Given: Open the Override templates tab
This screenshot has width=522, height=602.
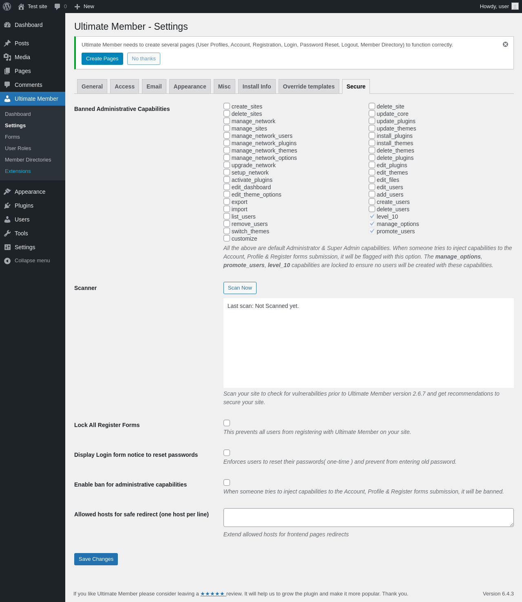Looking at the screenshot, I should (309, 86).
